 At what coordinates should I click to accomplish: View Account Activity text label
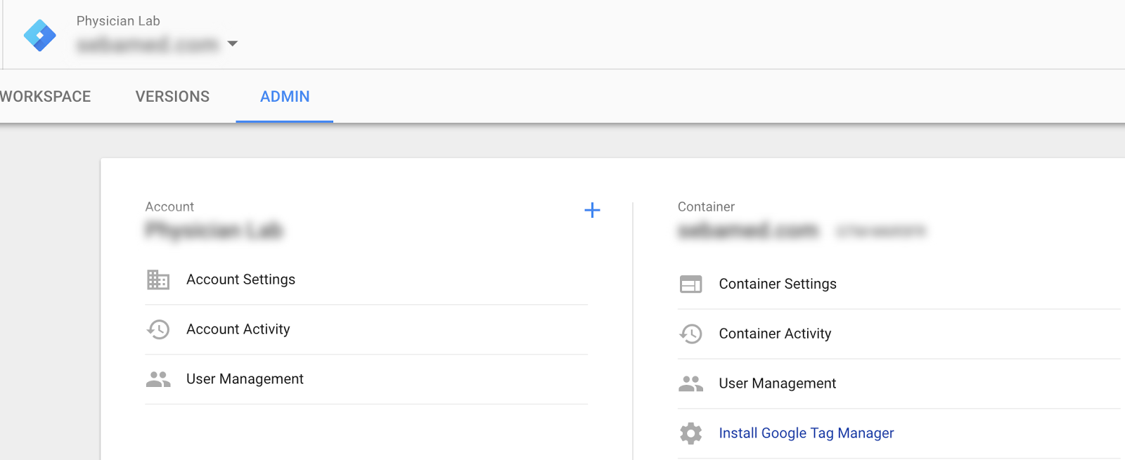(238, 329)
